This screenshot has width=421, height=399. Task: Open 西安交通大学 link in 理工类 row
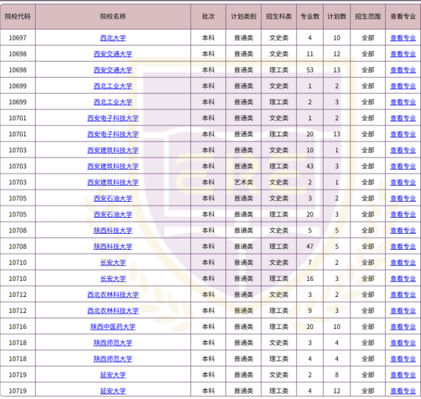tap(113, 70)
